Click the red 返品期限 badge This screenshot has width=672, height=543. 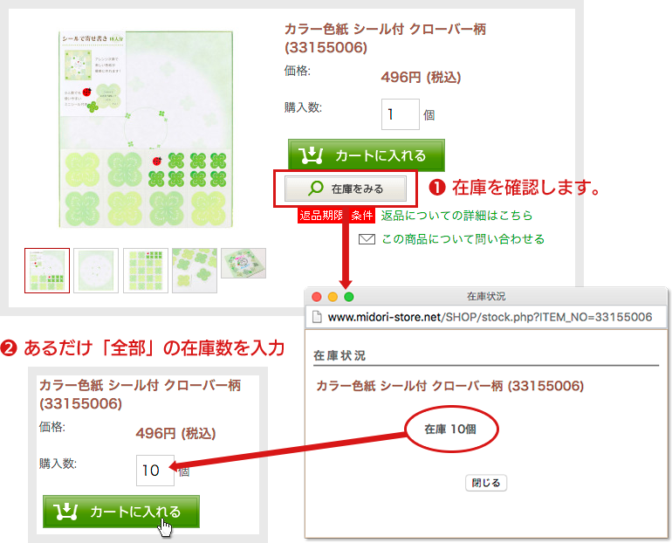click(x=321, y=215)
